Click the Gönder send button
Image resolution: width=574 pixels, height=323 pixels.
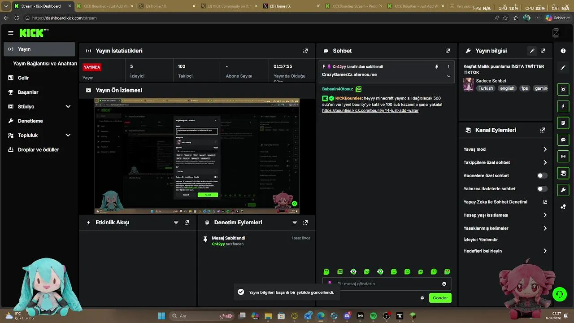click(x=440, y=298)
